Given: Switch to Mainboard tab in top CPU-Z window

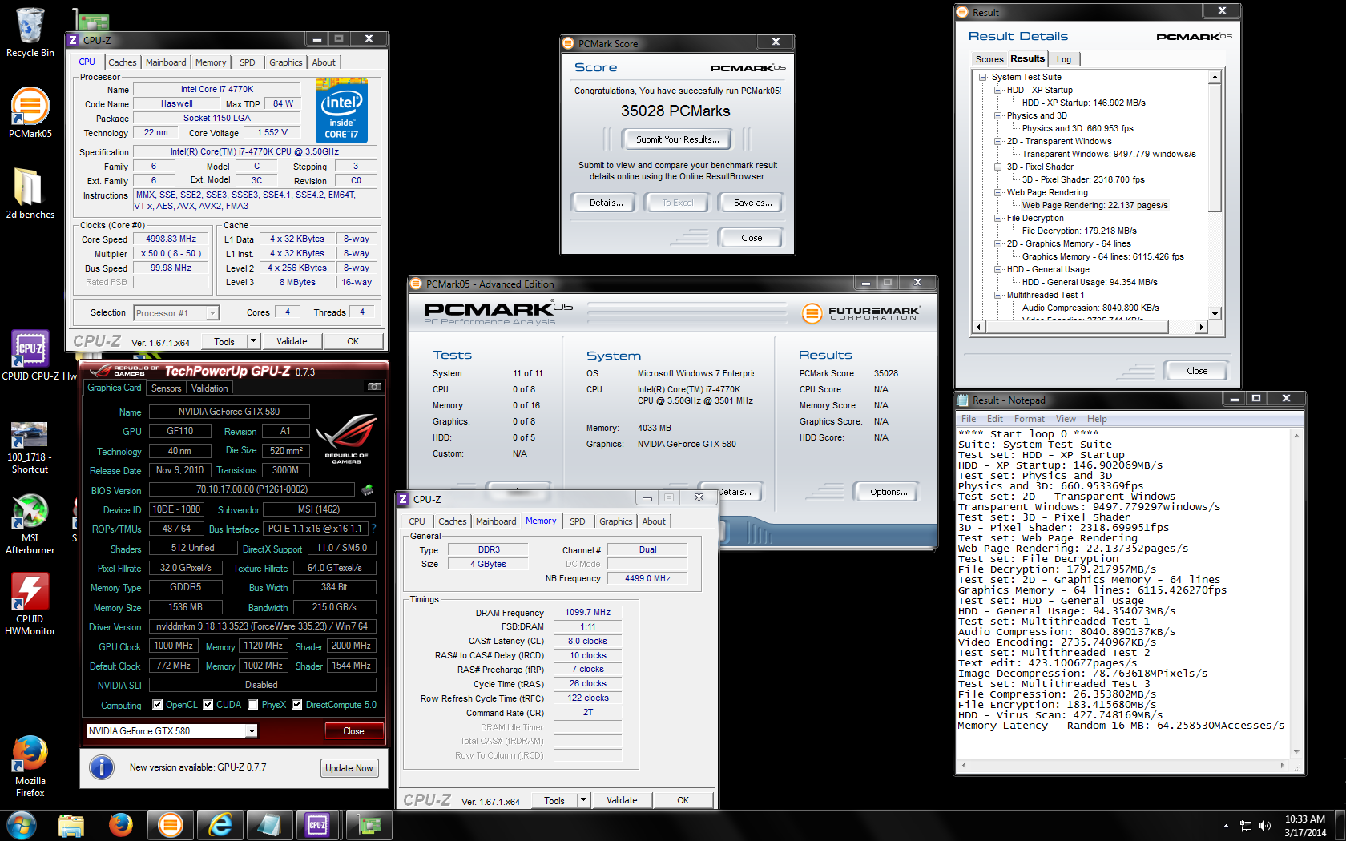Looking at the screenshot, I should click(166, 62).
